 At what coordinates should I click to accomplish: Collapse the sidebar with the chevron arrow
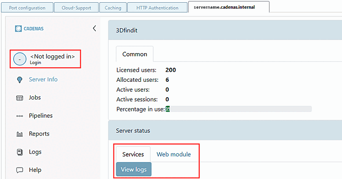pyautogui.click(x=94, y=28)
